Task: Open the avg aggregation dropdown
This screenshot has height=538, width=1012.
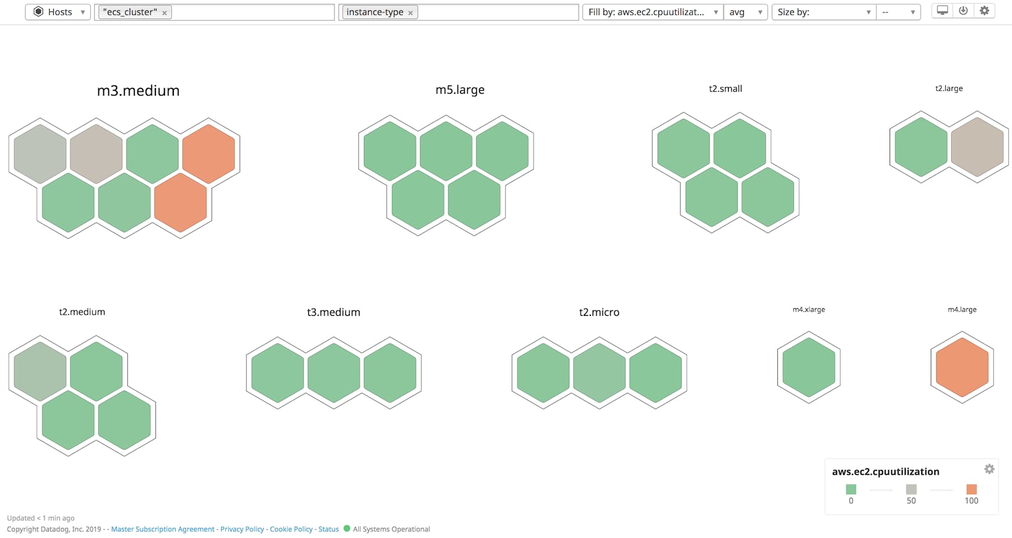Action: tap(745, 12)
